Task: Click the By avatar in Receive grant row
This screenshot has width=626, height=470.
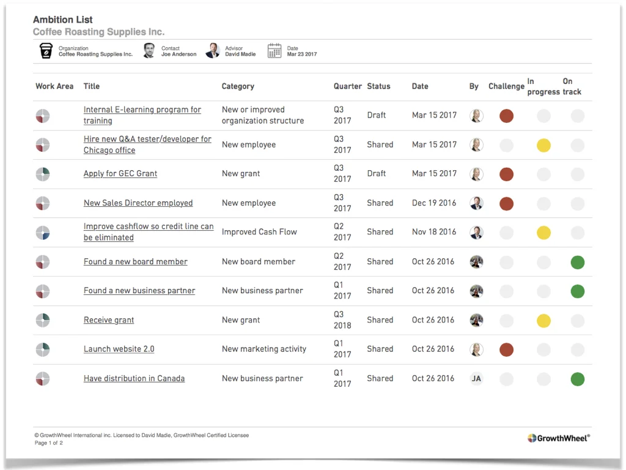Action: point(476,320)
